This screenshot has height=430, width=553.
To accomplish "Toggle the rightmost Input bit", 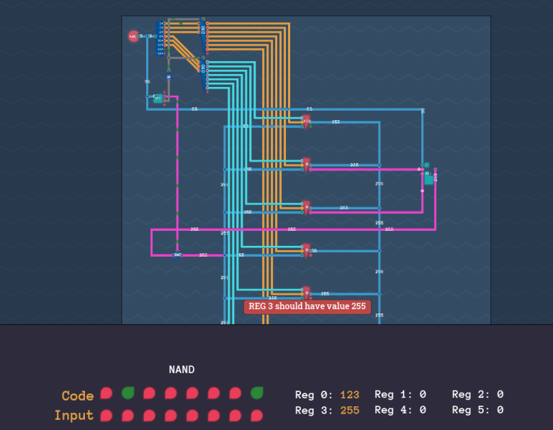I will coord(257,416).
